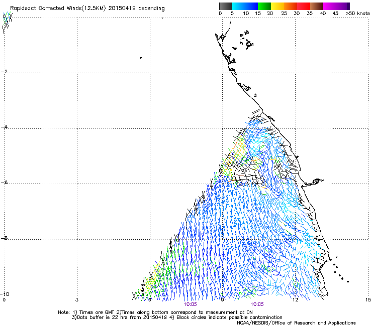Click the longitude label '6'
The width and height of the screenshot is (372, 326).
[x=149, y=300]
